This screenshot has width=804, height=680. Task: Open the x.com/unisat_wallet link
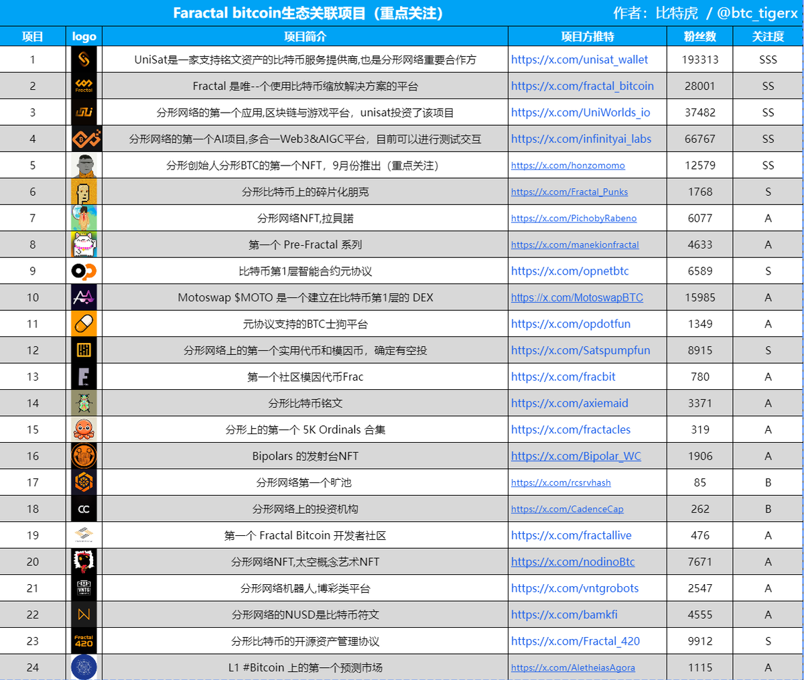580,60
